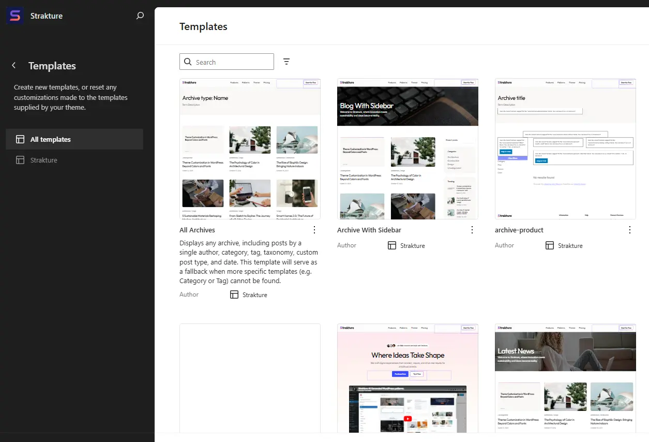Click the Strakture site logo
This screenshot has width=649, height=442.
click(x=14, y=16)
